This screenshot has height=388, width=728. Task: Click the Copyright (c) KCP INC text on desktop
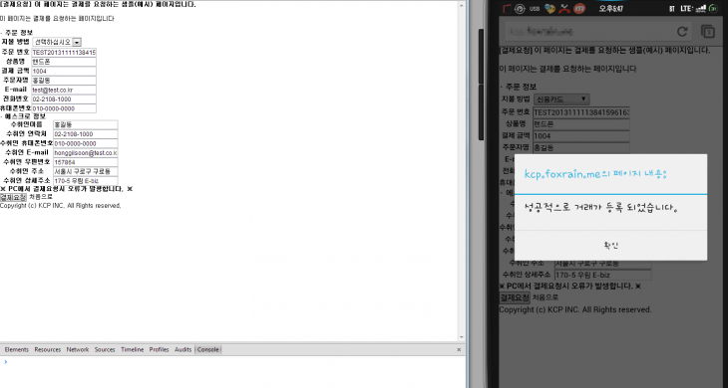coord(61,206)
